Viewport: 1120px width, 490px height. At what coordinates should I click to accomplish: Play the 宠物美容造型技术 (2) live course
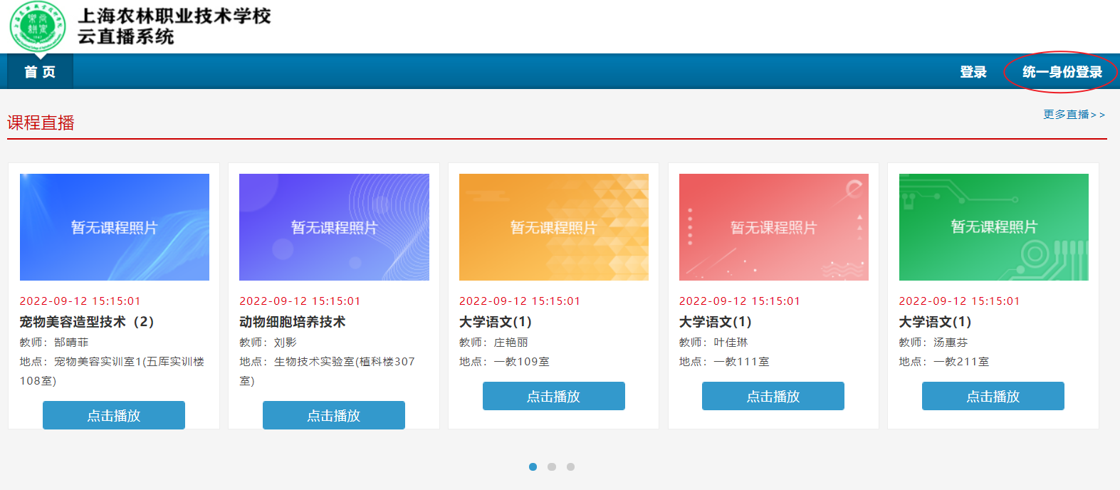pos(114,415)
